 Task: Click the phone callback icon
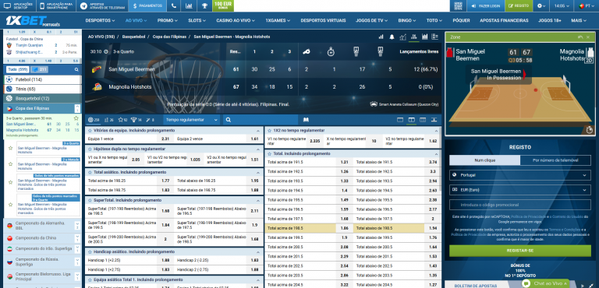pos(174,5)
